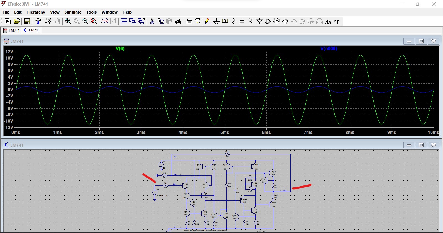Click the Pick Visible Traces icon
Viewport: 443px width, 233px height.
105,21
